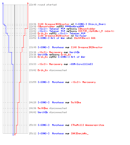Select [TheMill] Wasserspritze at 25:00

pyautogui.click(x=88, y=125)
